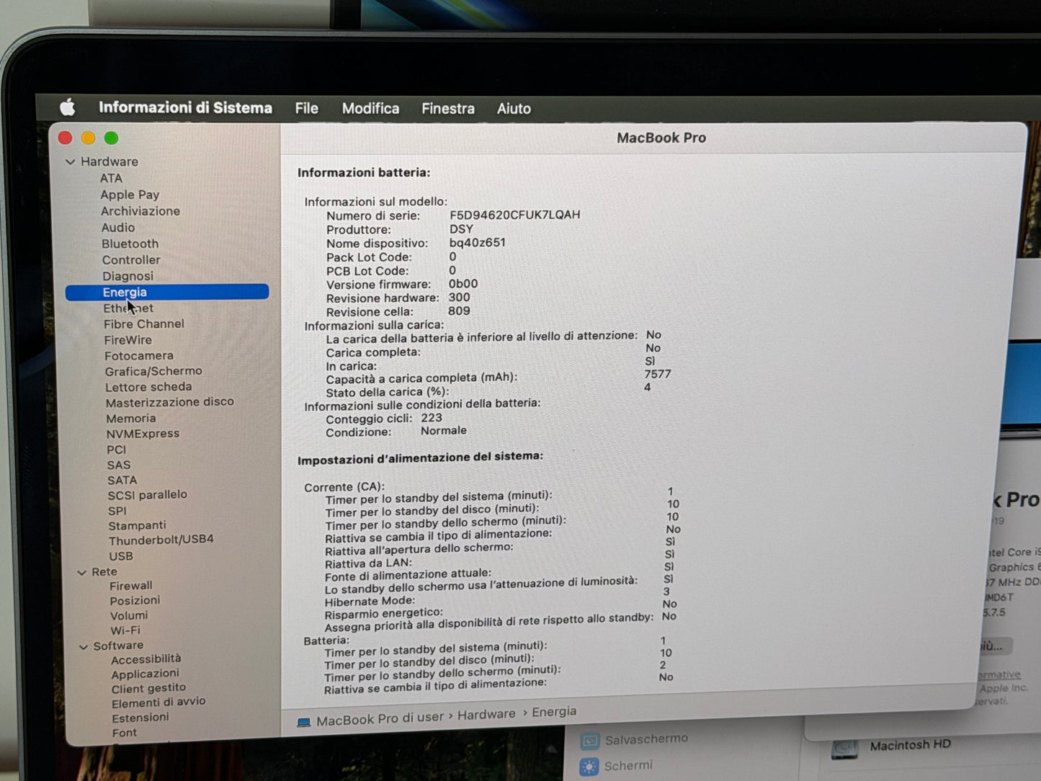Select Memoria in the sidebar
This screenshot has height=781, width=1041.
coord(131,419)
